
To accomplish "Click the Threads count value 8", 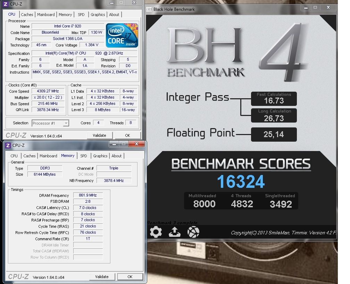I will [131, 123].
